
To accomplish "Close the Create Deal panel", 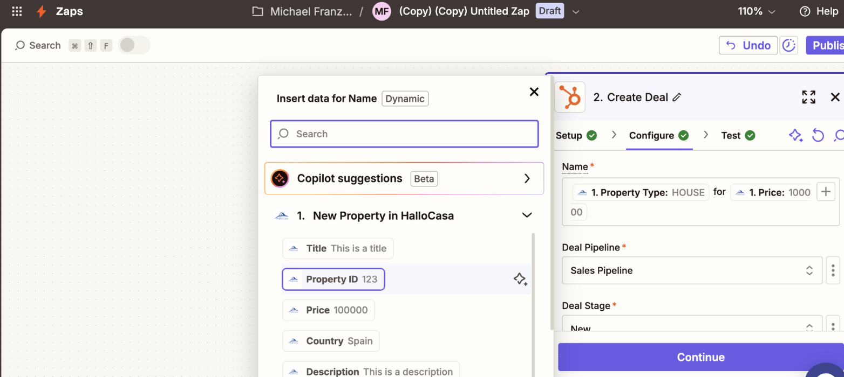I will (x=835, y=97).
